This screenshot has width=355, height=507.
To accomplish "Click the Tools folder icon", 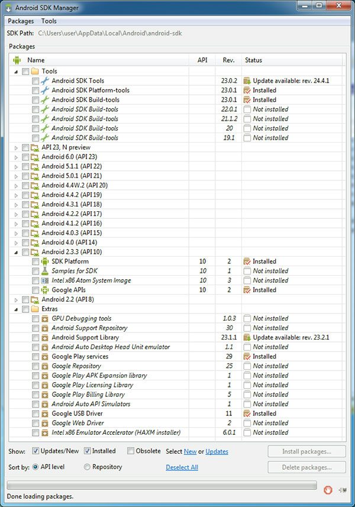I will [35, 71].
